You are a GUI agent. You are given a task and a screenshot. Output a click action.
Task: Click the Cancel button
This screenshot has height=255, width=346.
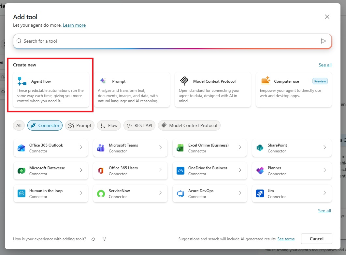(x=317, y=239)
